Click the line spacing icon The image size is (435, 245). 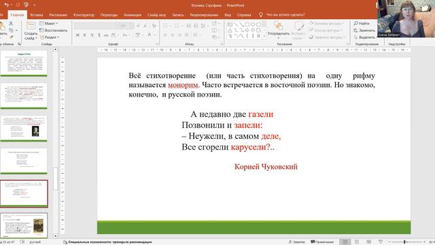pos(204,26)
